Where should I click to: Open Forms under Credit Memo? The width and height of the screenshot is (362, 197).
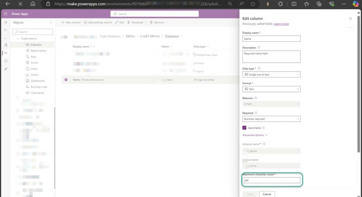click(x=34, y=63)
